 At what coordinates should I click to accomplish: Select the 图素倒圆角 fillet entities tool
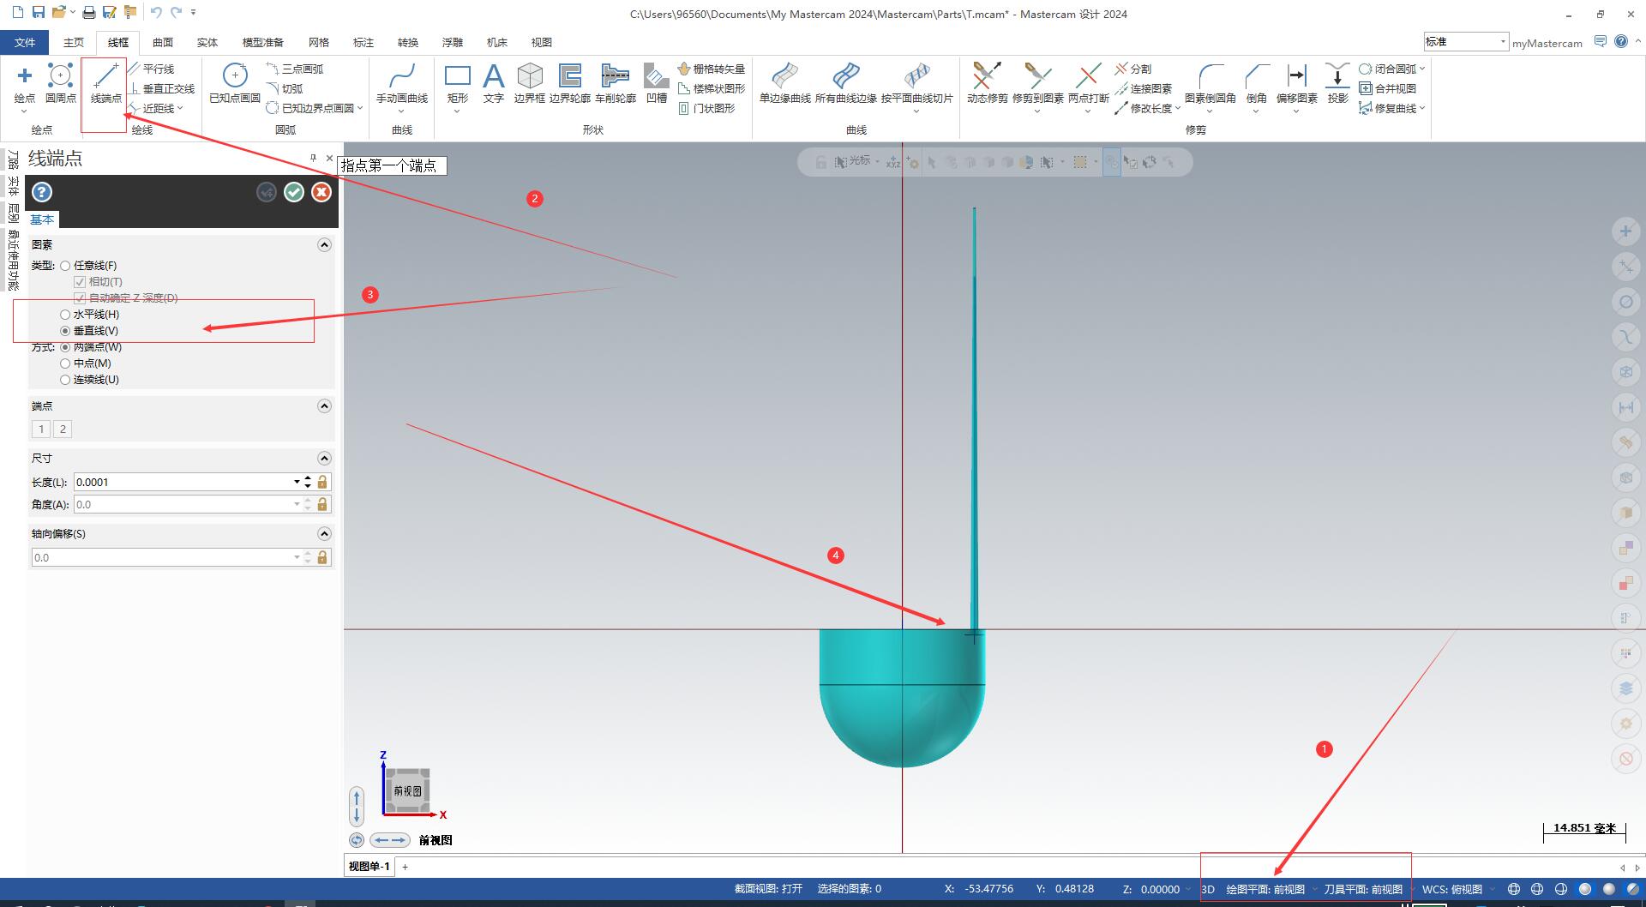(x=1210, y=84)
